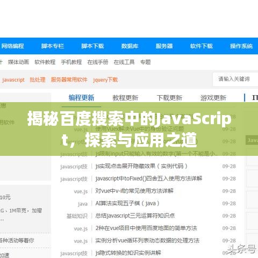The image size is (258, 258).
Task: Select the 数据库 navigation item
Action: click(x=130, y=46)
